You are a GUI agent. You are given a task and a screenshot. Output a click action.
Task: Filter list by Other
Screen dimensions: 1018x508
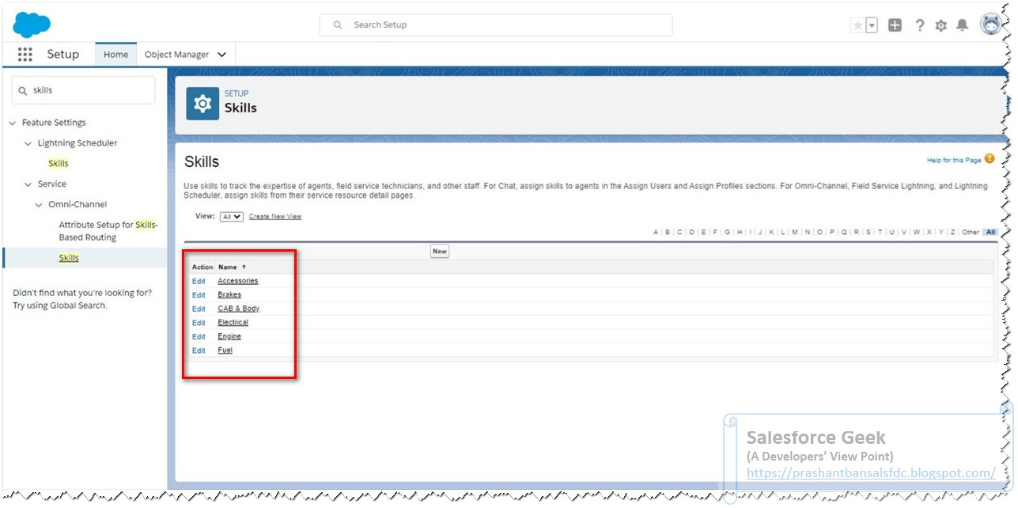(971, 233)
